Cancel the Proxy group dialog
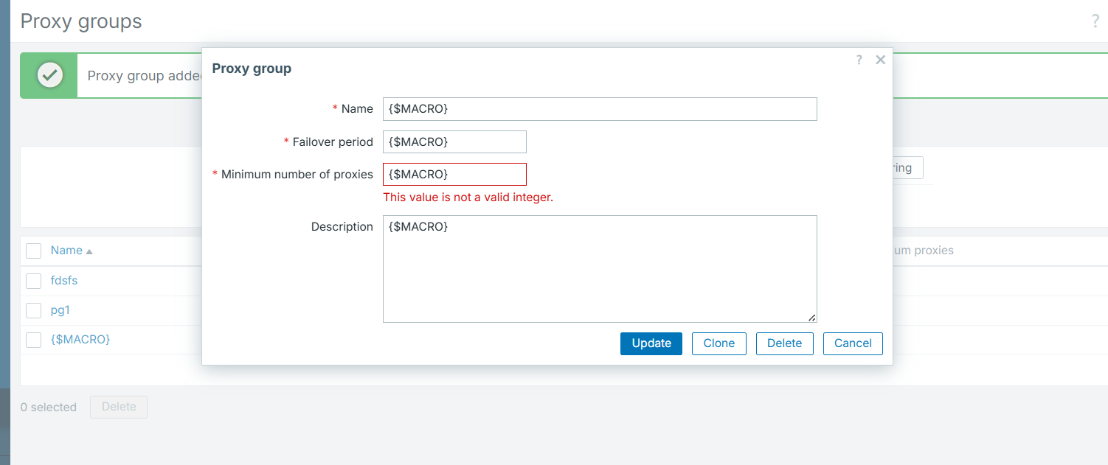The image size is (1108, 465). point(853,343)
